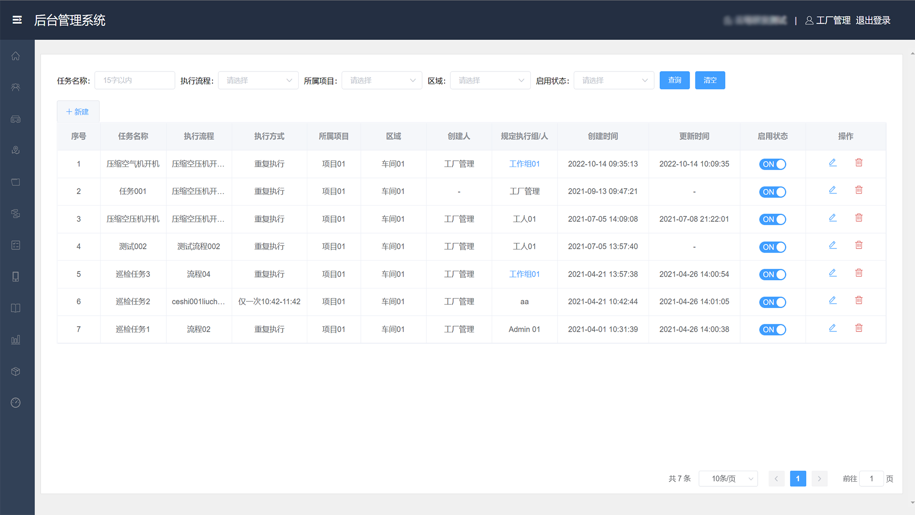
Task: Edit the 压缩空气机开机 task row
Action: coord(833,163)
